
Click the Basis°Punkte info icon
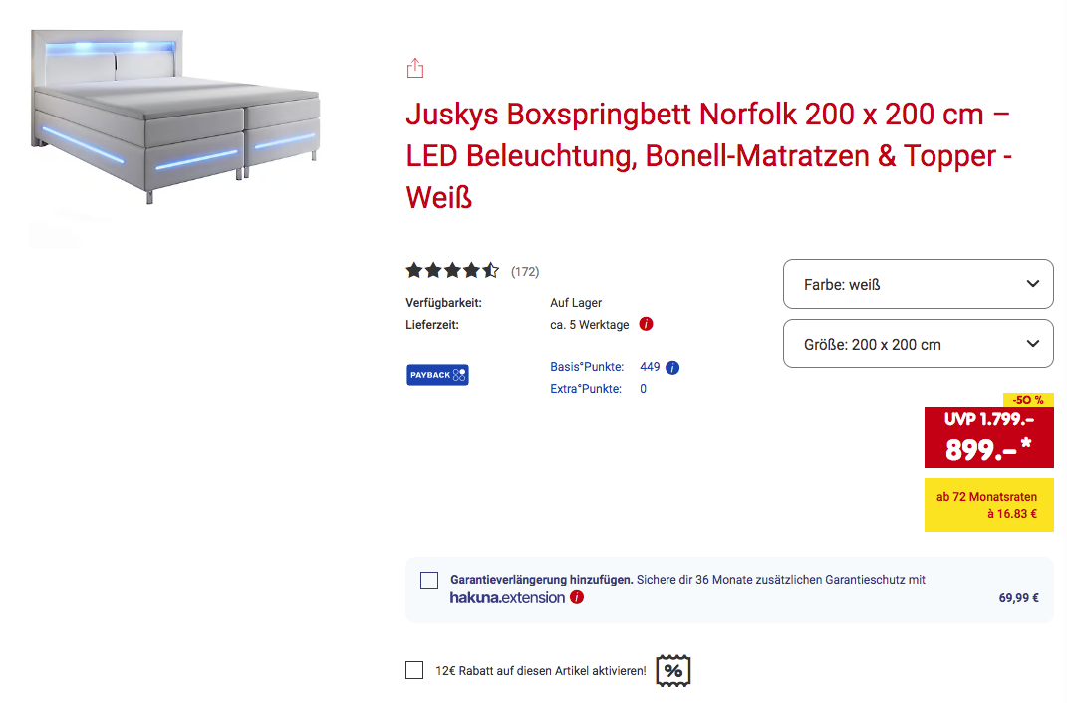click(x=672, y=367)
